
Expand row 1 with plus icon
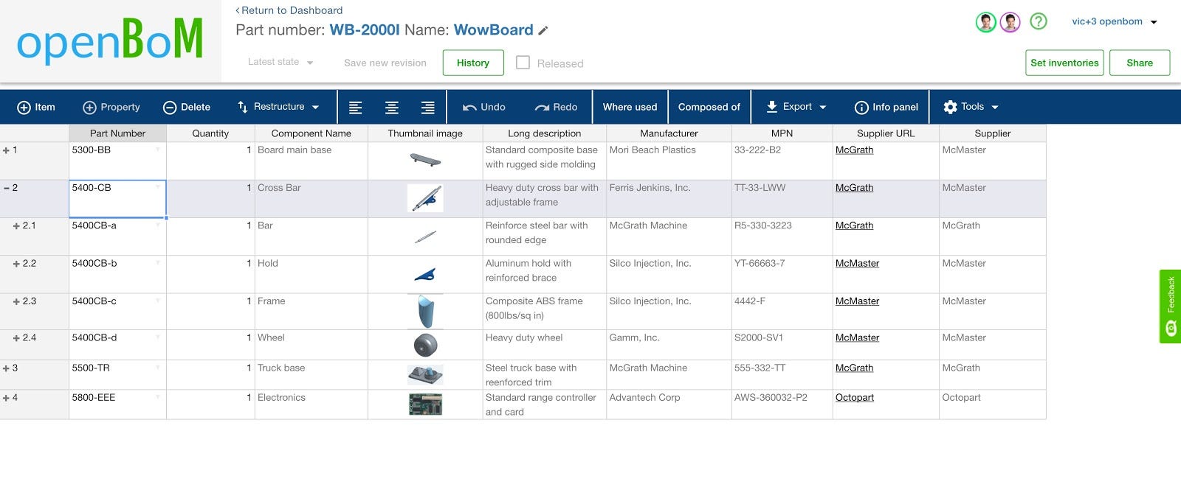tap(7, 150)
